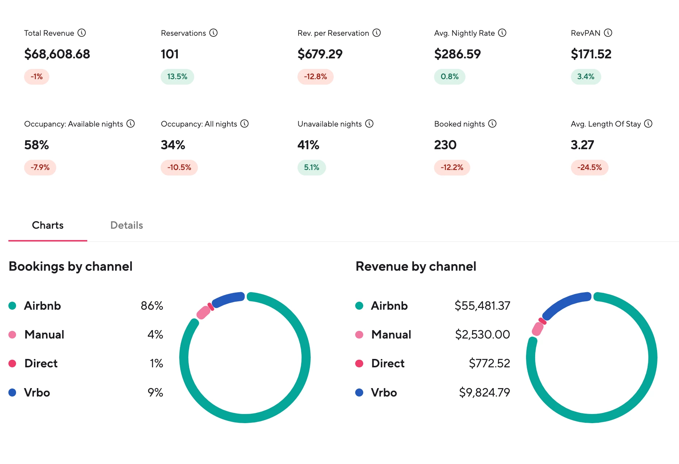Open the Reservations info tooltip icon
The width and height of the screenshot is (679, 464).
pyautogui.click(x=214, y=33)
